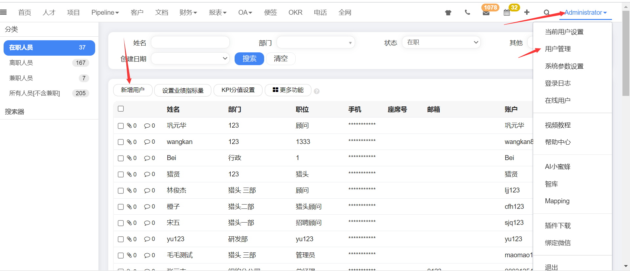Open the 更多功能 menu button

pyautogui.click(x=288, y=90)
